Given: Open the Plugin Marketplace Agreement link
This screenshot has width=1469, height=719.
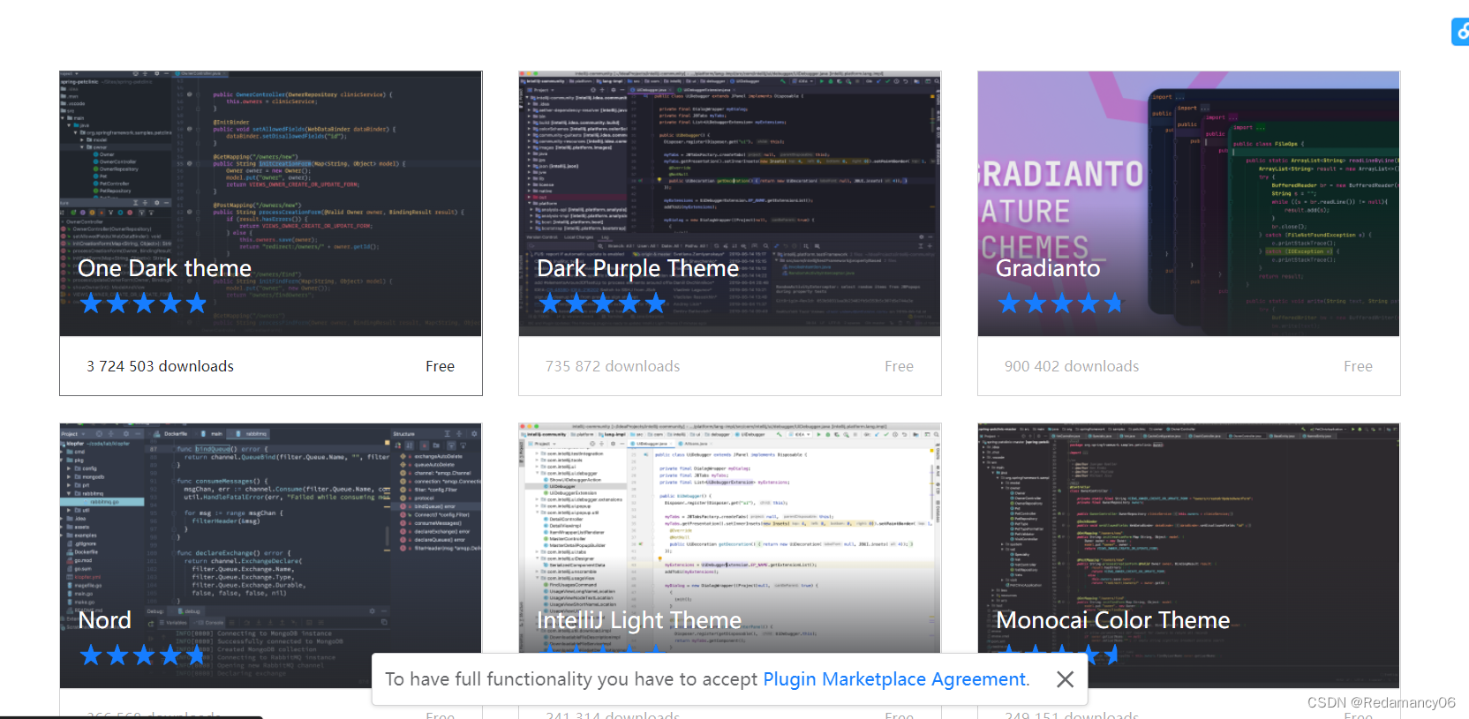Looking at the screenshot, I should pos(894,679).
